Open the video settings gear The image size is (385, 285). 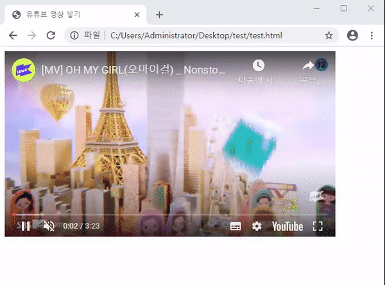tap(257, 226)
